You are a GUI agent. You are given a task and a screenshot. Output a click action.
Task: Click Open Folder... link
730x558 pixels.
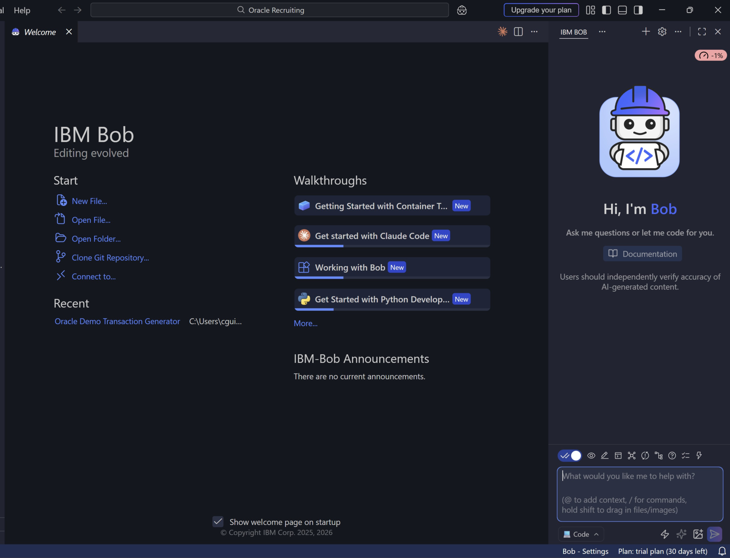(x=96, y=239)
